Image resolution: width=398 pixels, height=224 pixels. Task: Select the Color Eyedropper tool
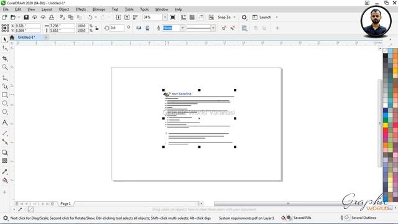click(x=4, y=172)
